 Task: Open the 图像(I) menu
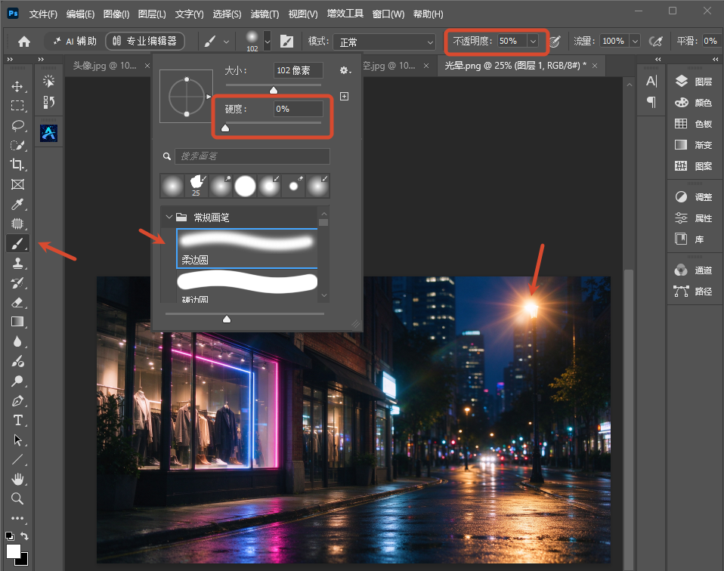point(116,14)
